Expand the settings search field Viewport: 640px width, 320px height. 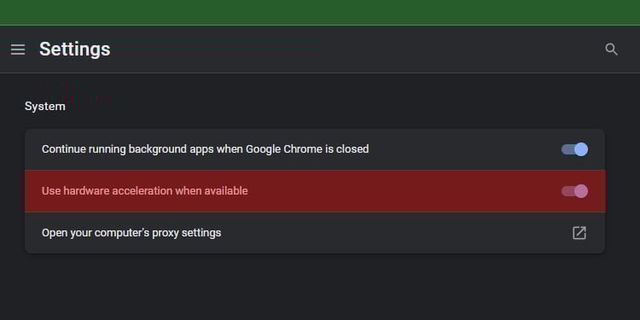[x=611, y=49]
